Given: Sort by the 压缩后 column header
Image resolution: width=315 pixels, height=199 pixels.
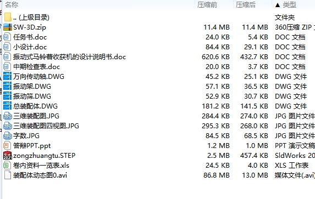Looking at the screenshot, I should (246, 4).
